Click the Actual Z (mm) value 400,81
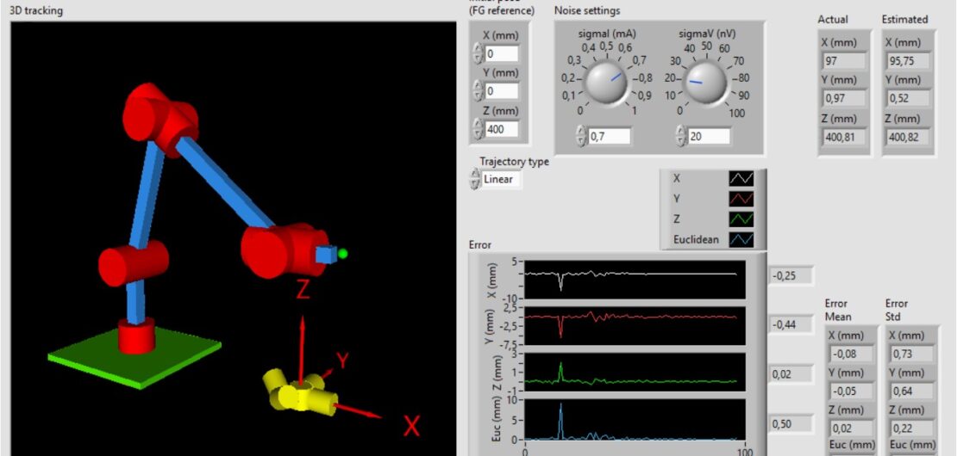This screenshot has width=957, height=456. click(845, 137)
